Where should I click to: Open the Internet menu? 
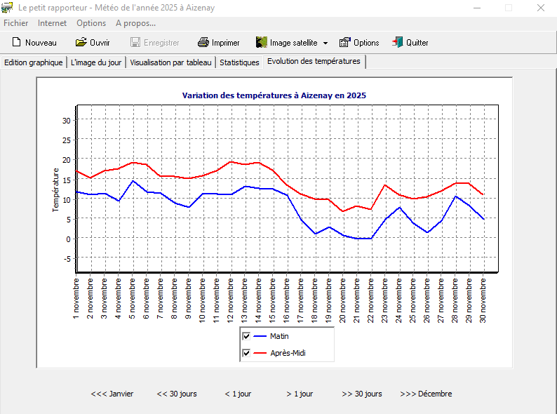tap(53, 23)
